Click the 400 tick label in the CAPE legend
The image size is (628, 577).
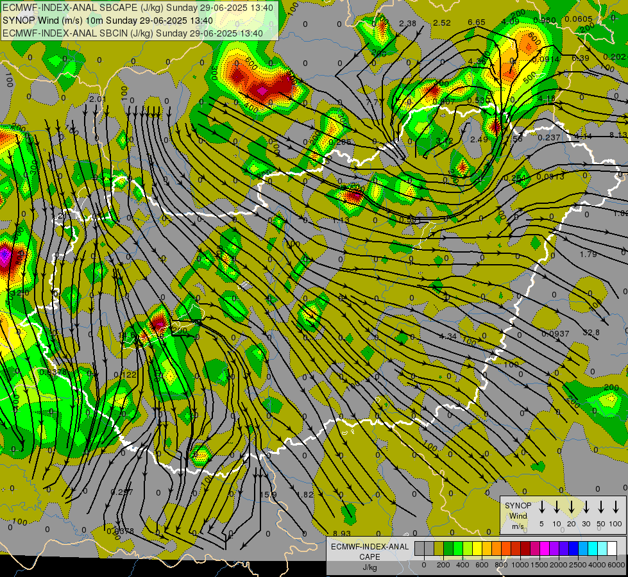coord(463,565)
